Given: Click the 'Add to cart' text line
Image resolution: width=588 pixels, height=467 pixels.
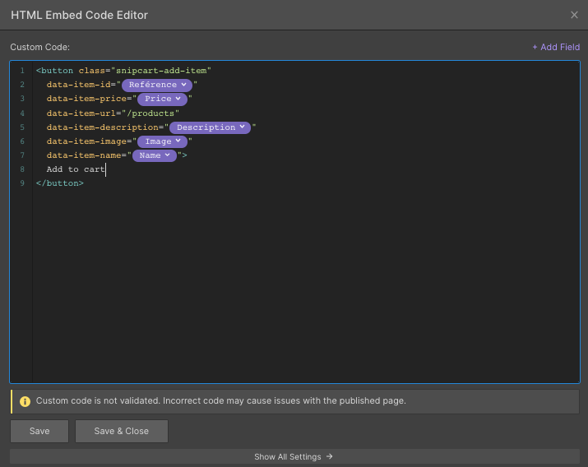Looking at the screenshot, I should tap(76, 169).
